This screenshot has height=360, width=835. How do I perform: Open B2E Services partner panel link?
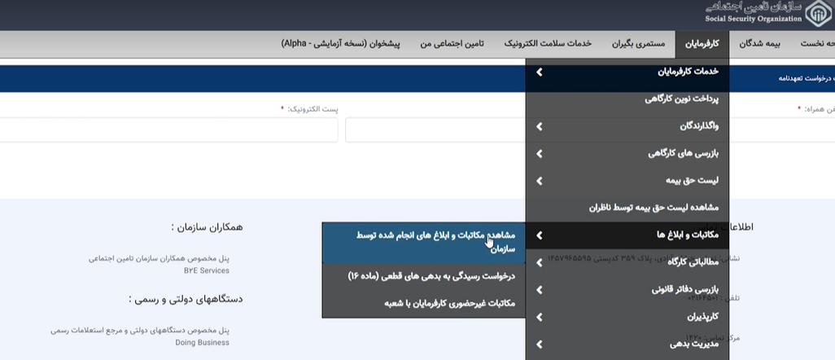pyautogui.click(x=207, y=270)
